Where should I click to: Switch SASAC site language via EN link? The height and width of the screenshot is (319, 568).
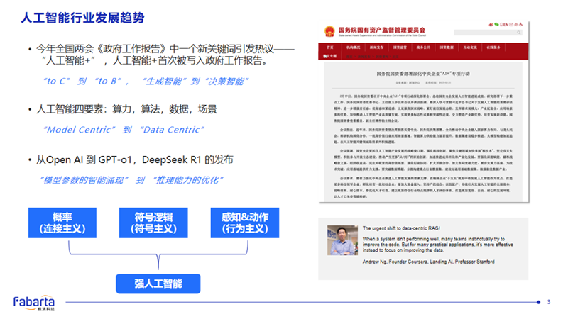(x=506, y=24)
